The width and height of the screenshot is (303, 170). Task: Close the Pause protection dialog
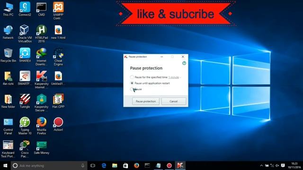(183, 57)
